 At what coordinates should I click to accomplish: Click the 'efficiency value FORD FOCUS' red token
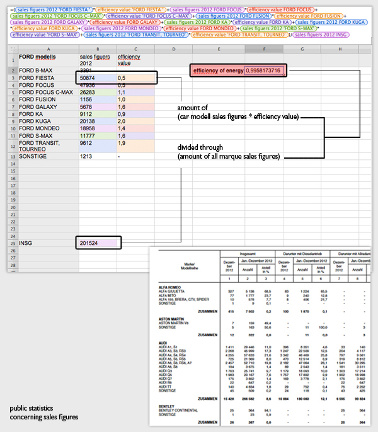pyautogui.click(x=280, y=9)
